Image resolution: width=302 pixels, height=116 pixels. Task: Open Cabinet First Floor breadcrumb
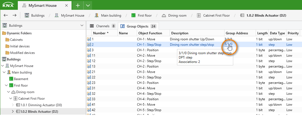point(213,16)
